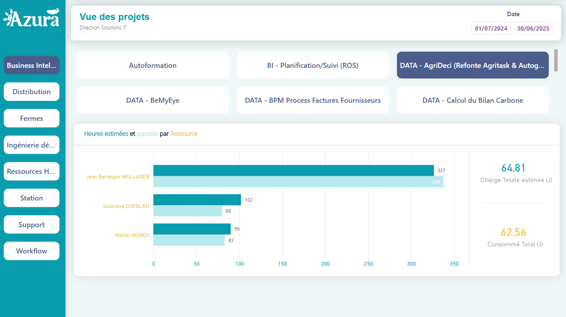Pick the DATA - Calcul du Bilan Carbone tile
Viewport: 566px width, 317px height.
click(x=472, y=100)
